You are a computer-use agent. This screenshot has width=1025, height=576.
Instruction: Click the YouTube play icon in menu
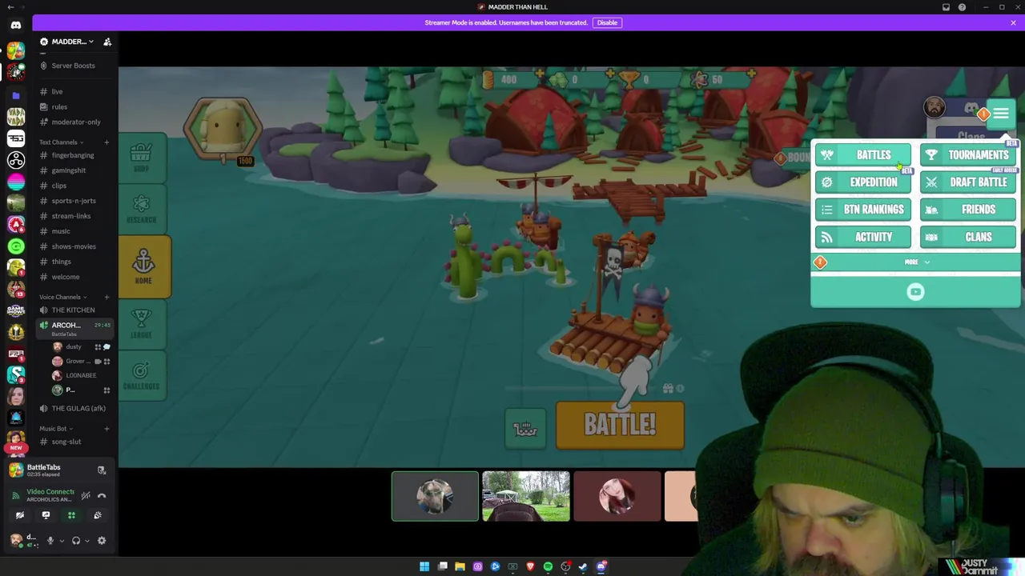(915, 292)
